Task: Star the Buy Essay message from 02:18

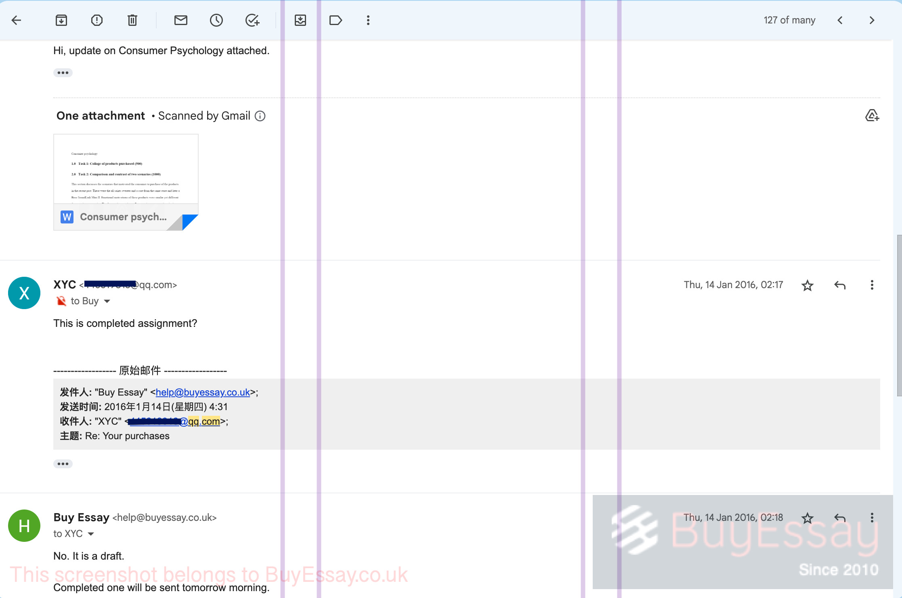Action: [808, 518]
